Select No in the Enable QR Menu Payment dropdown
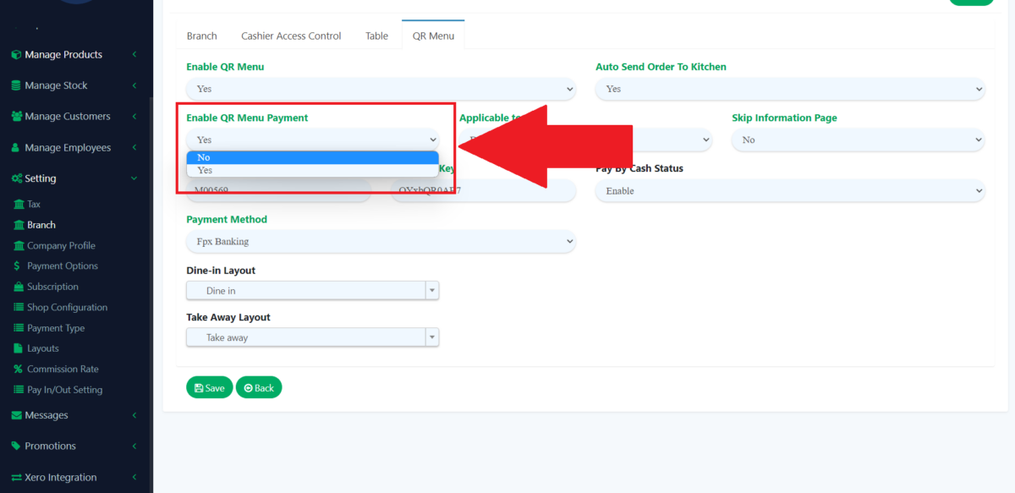 point(313,157)
